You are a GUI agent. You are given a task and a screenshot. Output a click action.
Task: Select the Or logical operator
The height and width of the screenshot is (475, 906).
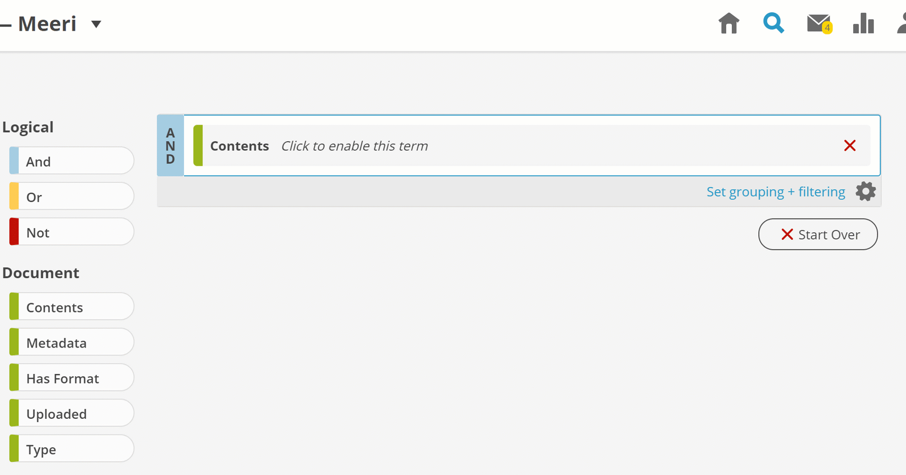pyautogui.click(x=72, y=196)
